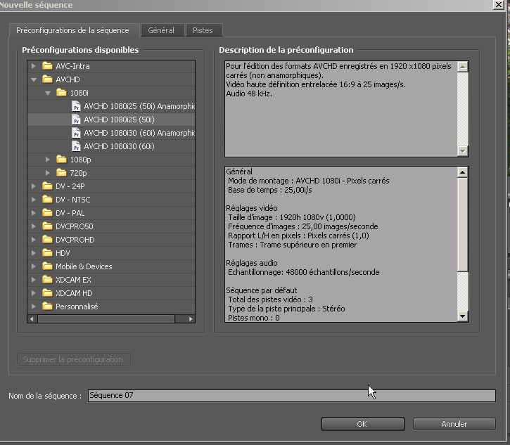Expand the DV - NTSC folder arrow
Image resolution: width=510 pixels, height=445 pixels.
coord(34,199)
